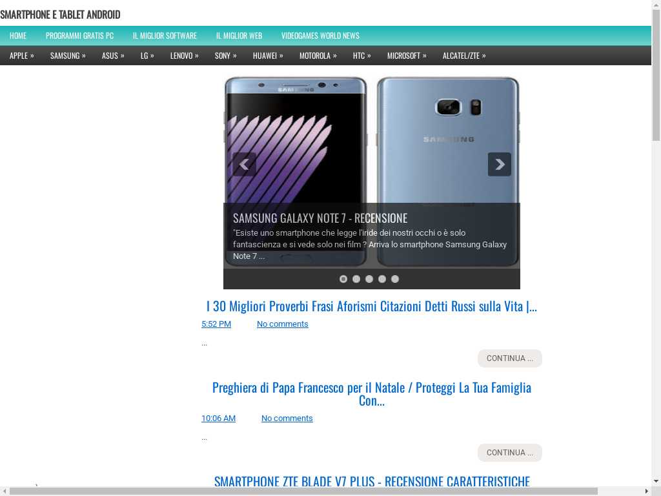Viewport: 661px width, 496px height.
Task: Open the 30 Migliori Proverbi Russi post
Action: [x=371, y=306]
